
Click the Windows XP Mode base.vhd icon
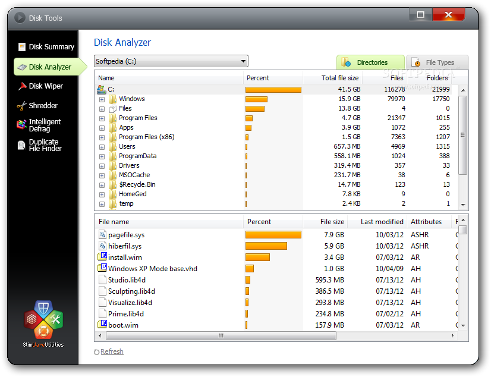click(102, 268)
